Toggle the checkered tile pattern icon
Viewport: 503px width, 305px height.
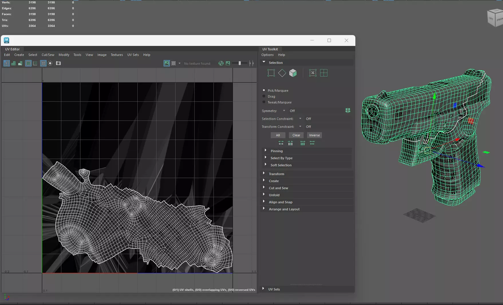click(173, 63)
